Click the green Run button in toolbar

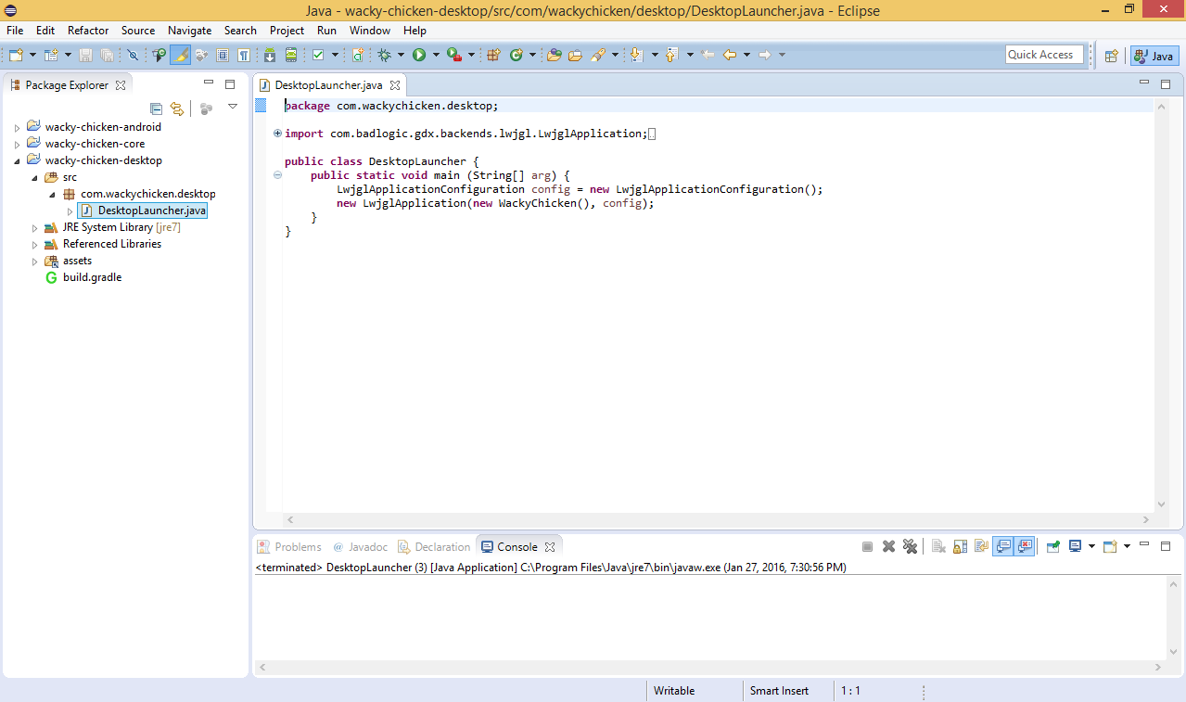click(419, 56)
